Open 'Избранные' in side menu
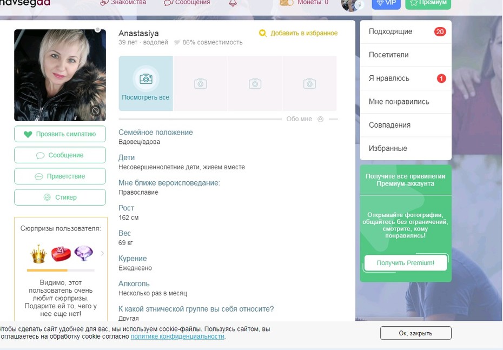The height and width of the screenshot is (350, 503). tap(406, 149)
